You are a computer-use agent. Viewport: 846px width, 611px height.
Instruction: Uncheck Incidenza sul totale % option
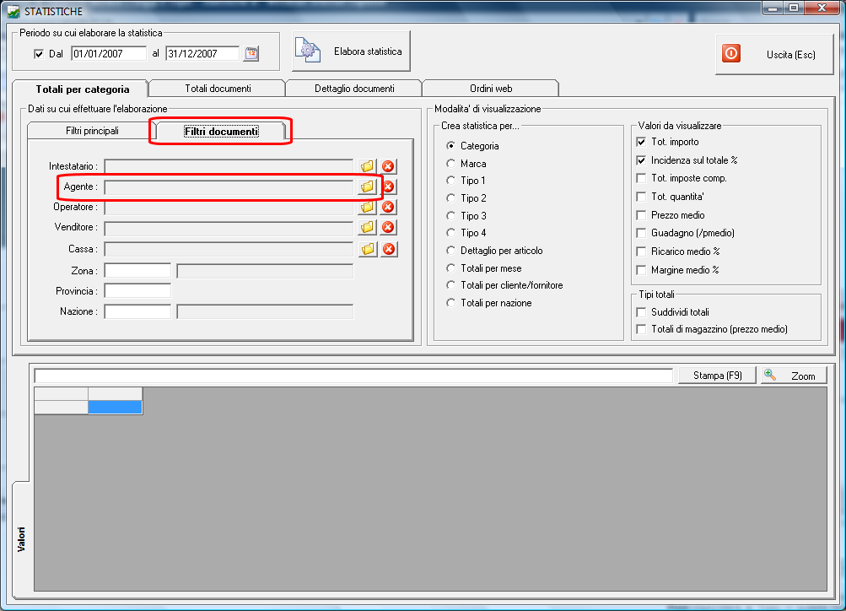641,160
